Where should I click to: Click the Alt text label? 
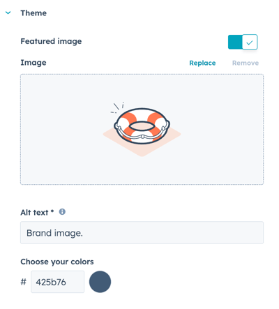tap(34, 212)
